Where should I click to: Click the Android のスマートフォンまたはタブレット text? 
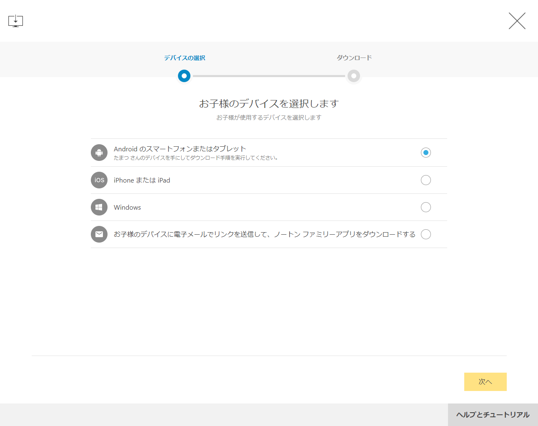point(180,149)
